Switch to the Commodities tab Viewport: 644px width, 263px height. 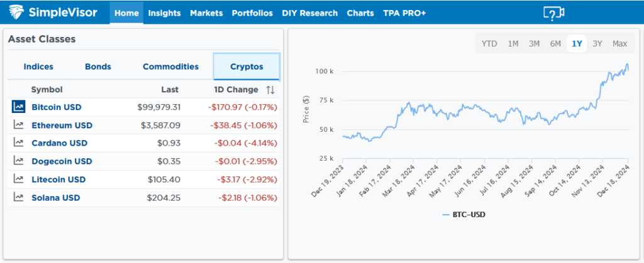click(x=170, y=67)
